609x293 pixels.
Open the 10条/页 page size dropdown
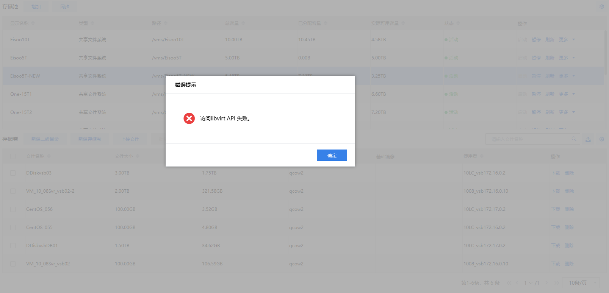pos(581,283)
